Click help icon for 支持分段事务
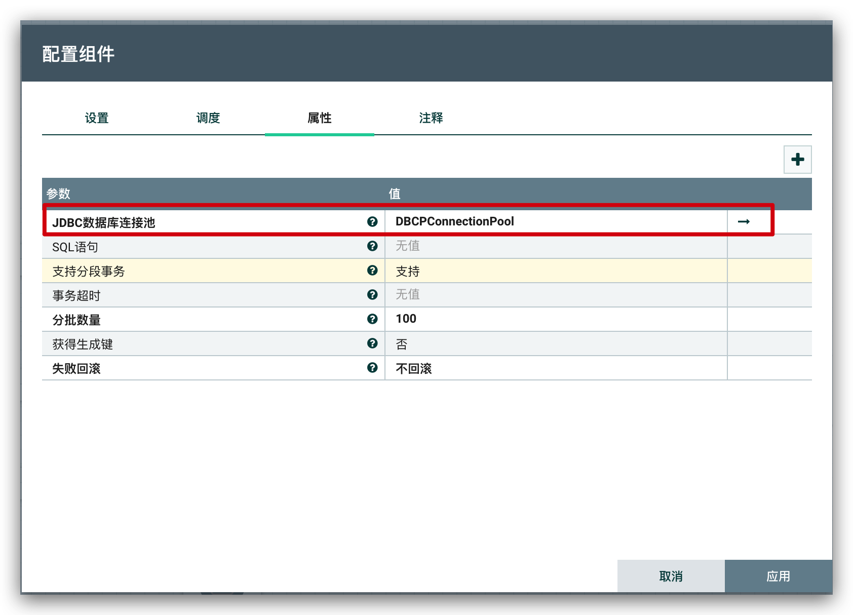This screenshot has width=853, height=615. [372, 271]
